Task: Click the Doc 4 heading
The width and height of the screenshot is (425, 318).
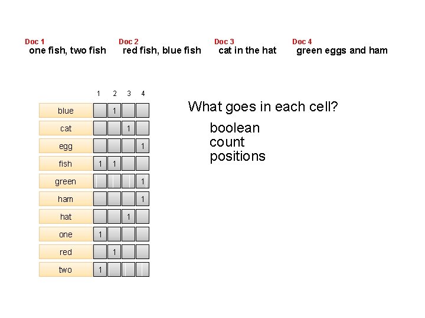Action: tap(302, 41)
